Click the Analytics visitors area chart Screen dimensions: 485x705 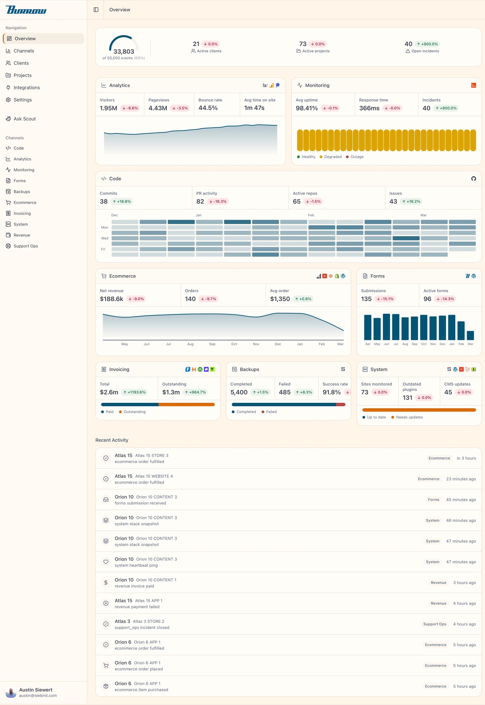[x=191, y=139]
